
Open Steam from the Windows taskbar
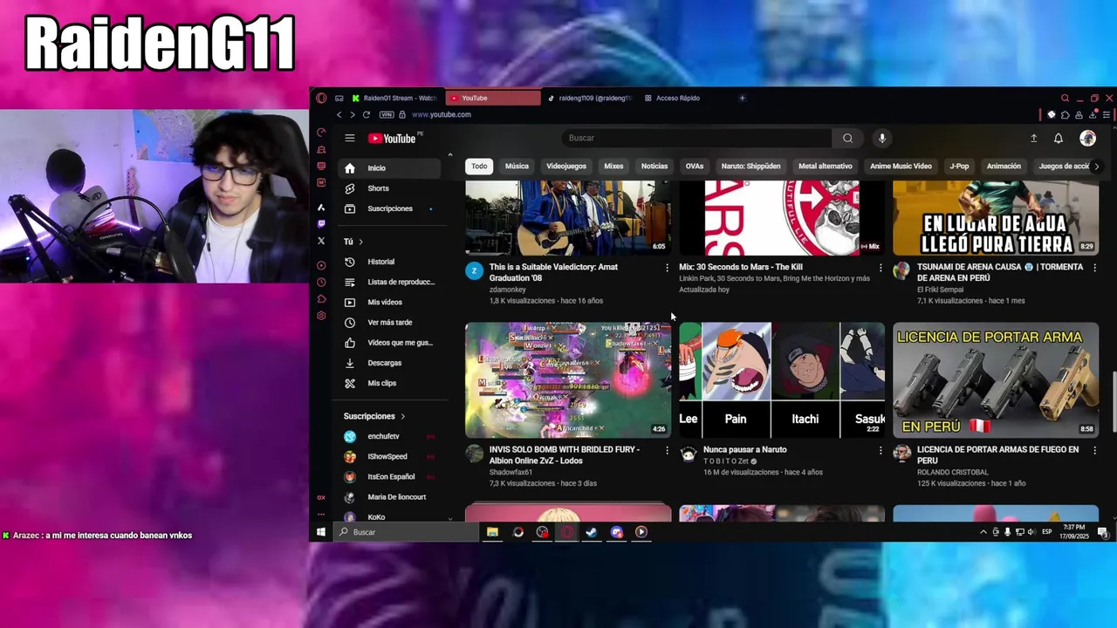click(592, 532)
